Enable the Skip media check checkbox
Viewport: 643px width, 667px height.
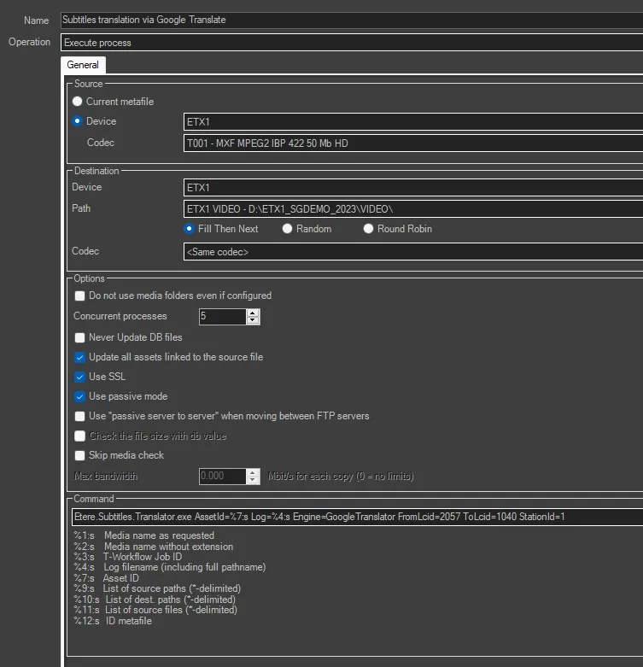[80, 455]
